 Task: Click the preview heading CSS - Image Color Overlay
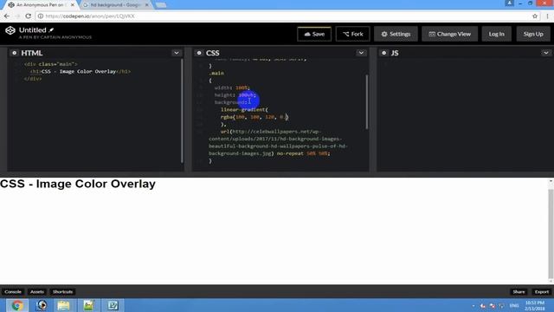click(x=78, y=184)
